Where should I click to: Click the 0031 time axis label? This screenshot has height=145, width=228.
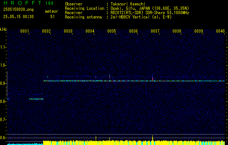[x=25, y=31]
